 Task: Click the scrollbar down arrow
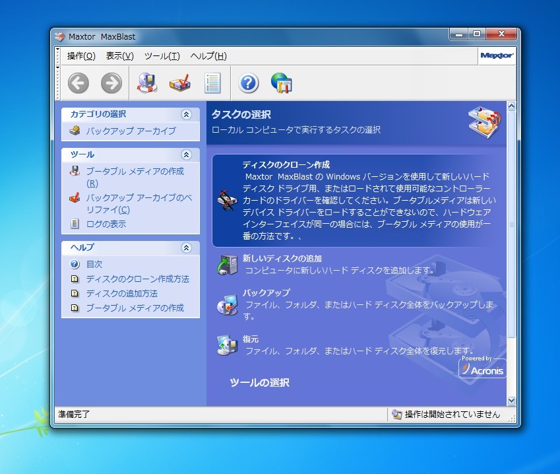click(x=511, y=401)
